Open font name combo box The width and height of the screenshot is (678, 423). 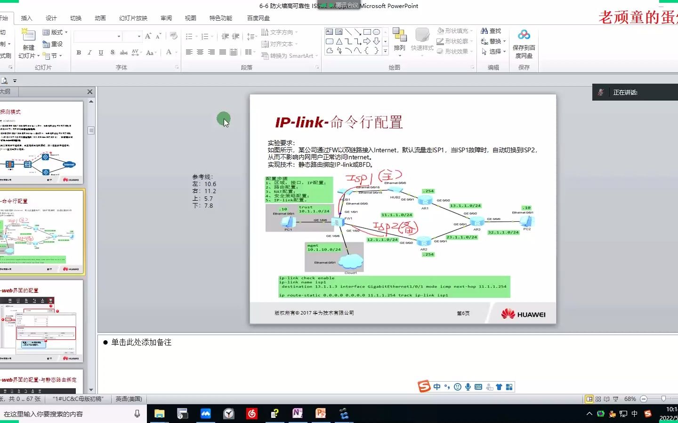[98, 36]
